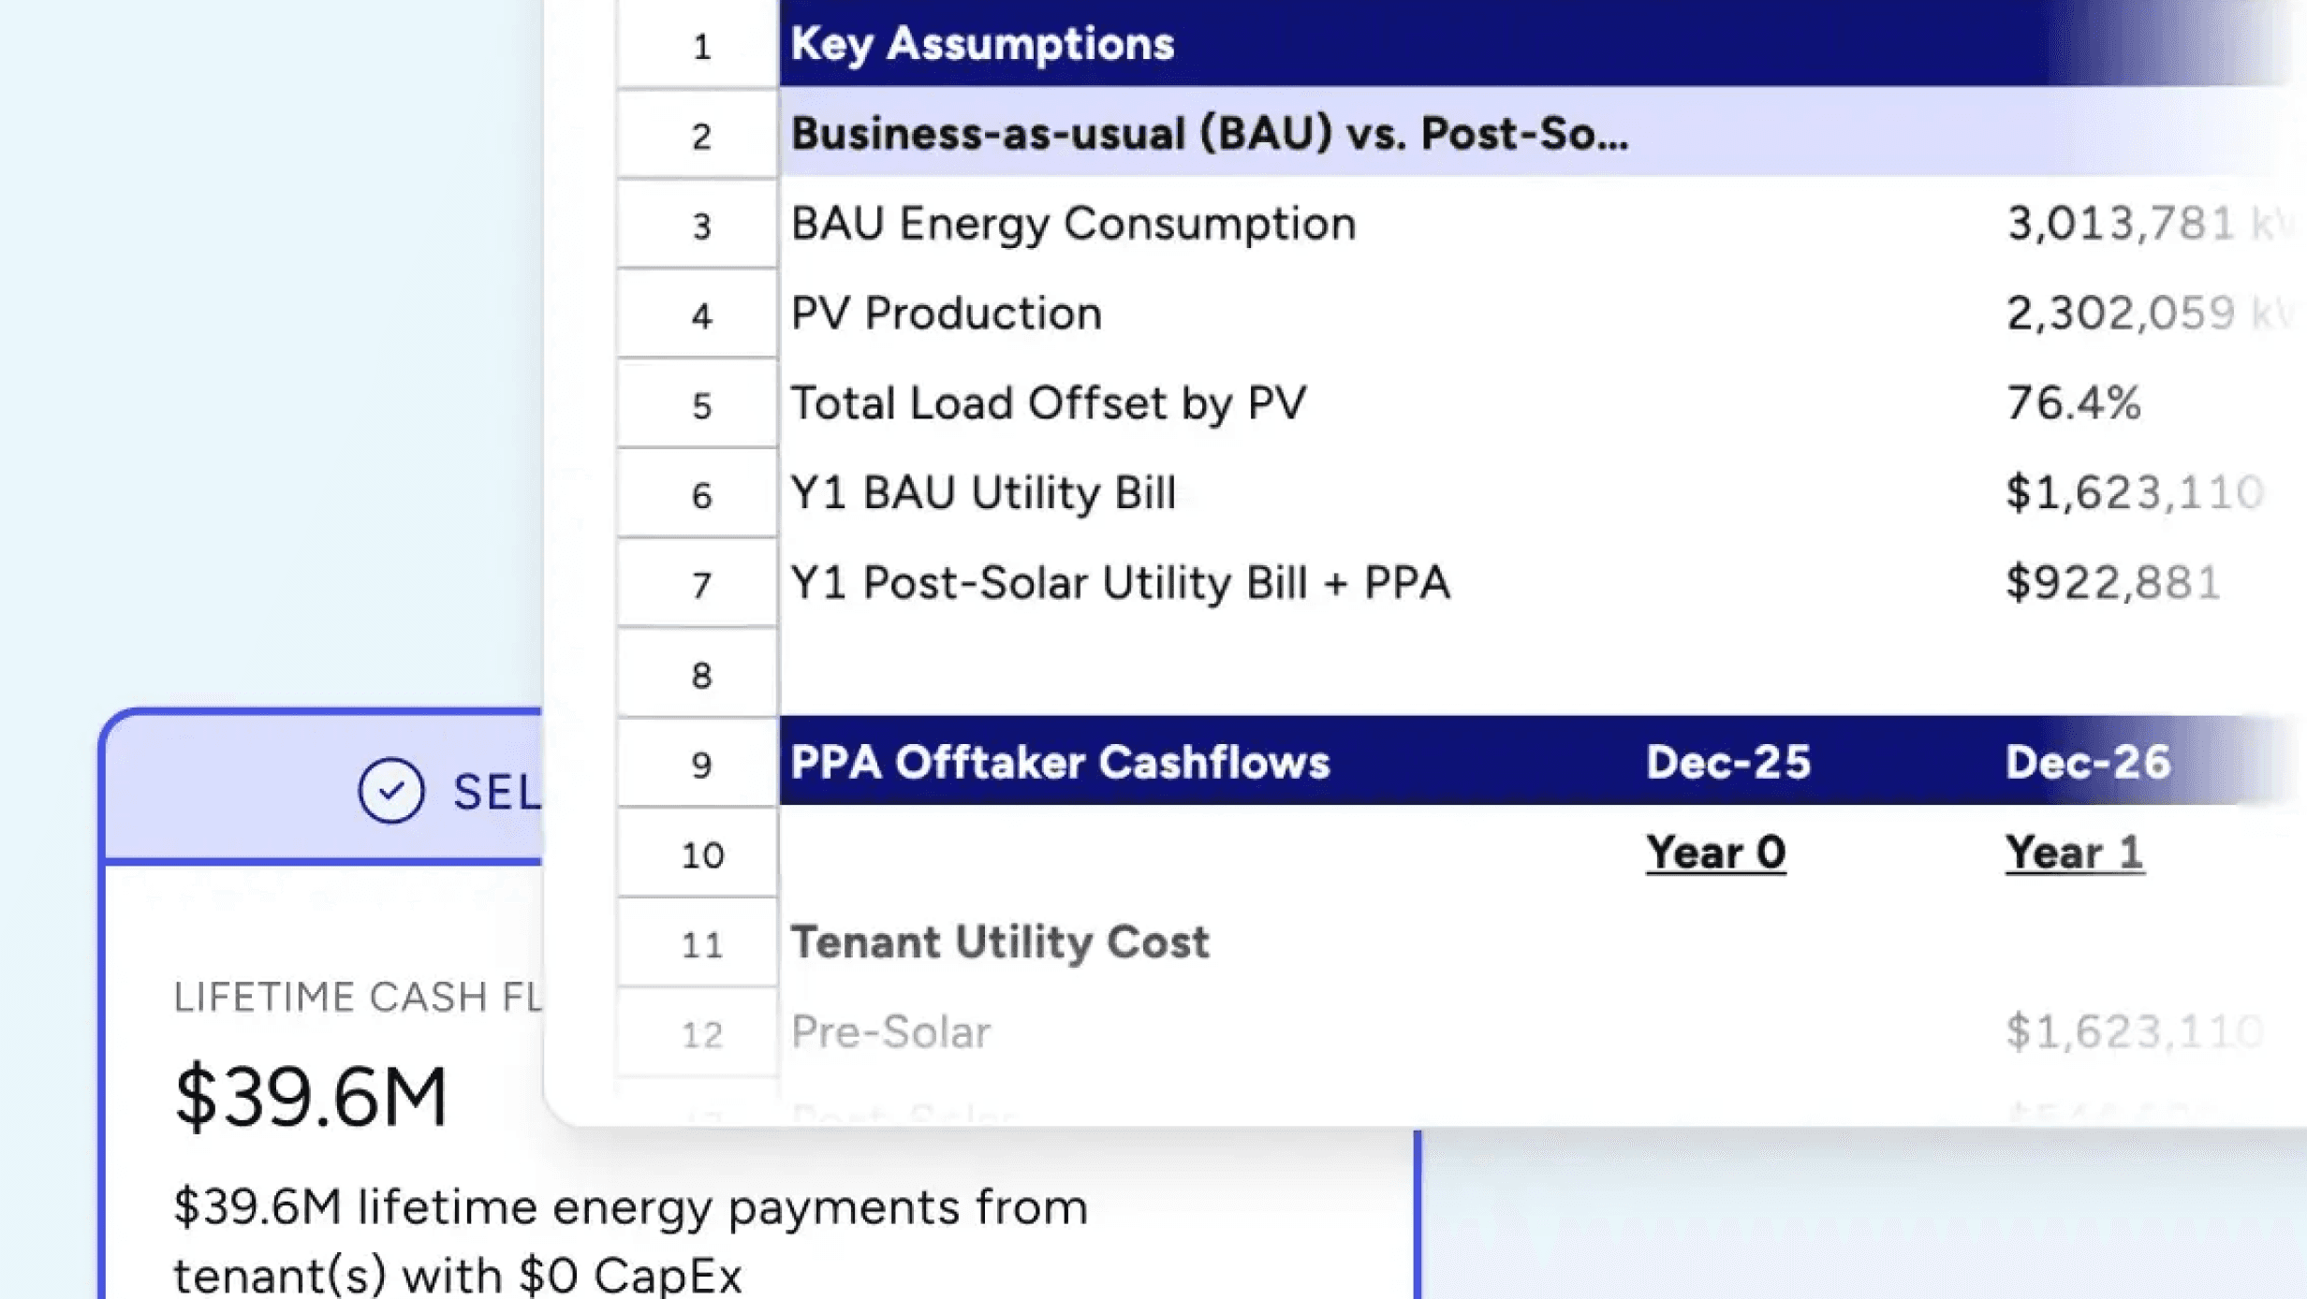Select Total Load Offset 76.4% value

click(x=2073, y=403)
